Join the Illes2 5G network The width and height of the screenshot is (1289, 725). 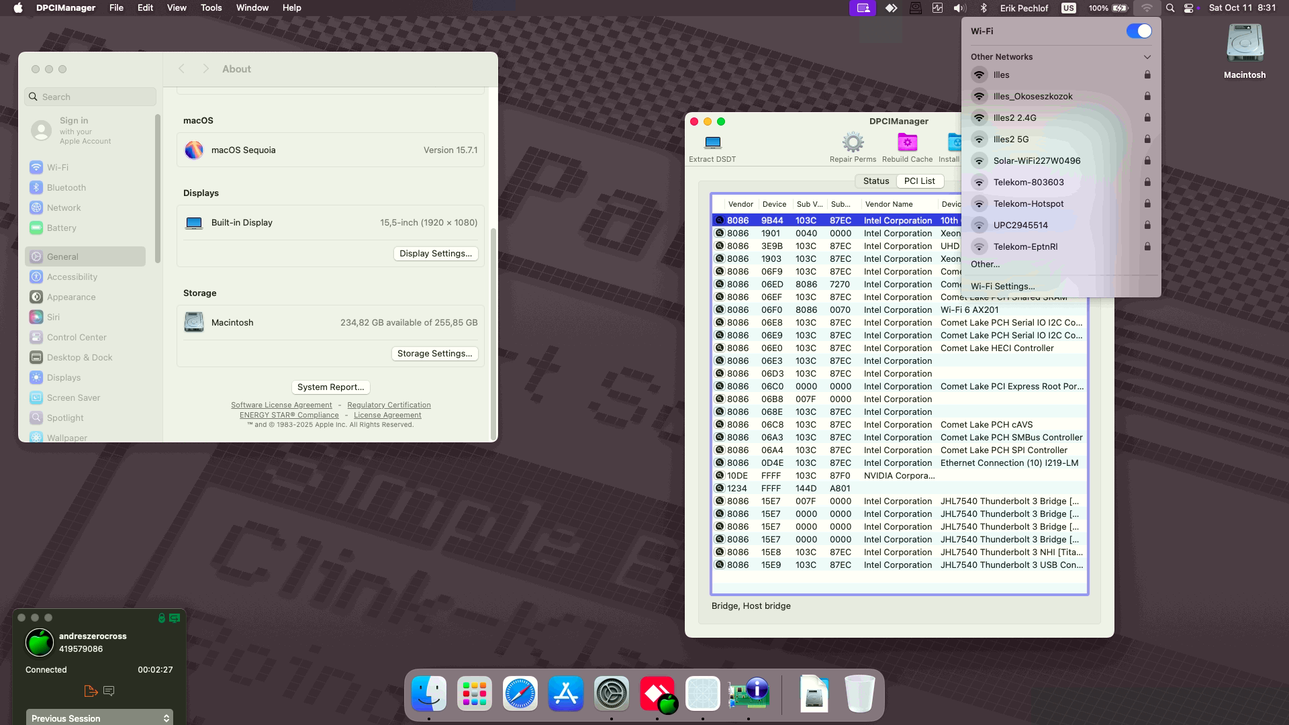pyautogui.click(x=1061, y=140)
